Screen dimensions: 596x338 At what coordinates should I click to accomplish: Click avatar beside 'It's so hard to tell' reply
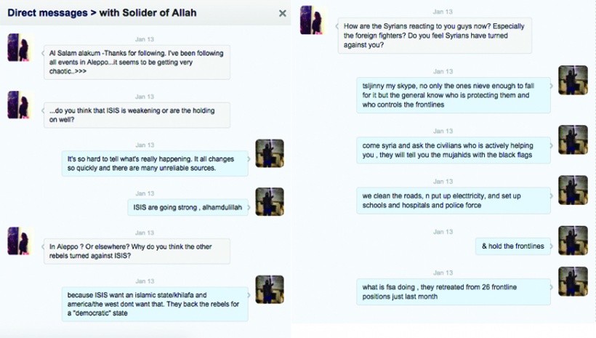pos(270,153)
